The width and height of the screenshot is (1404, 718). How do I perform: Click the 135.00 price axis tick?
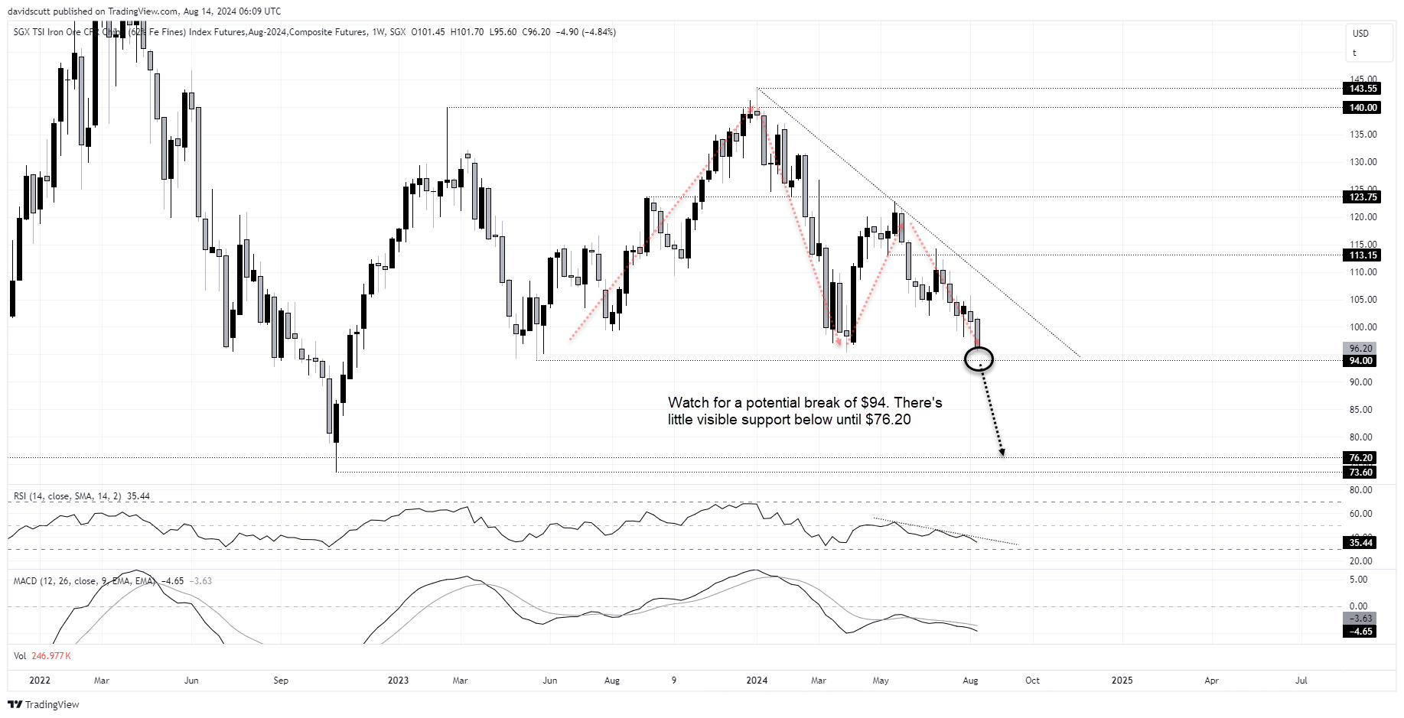(1363, 135)
